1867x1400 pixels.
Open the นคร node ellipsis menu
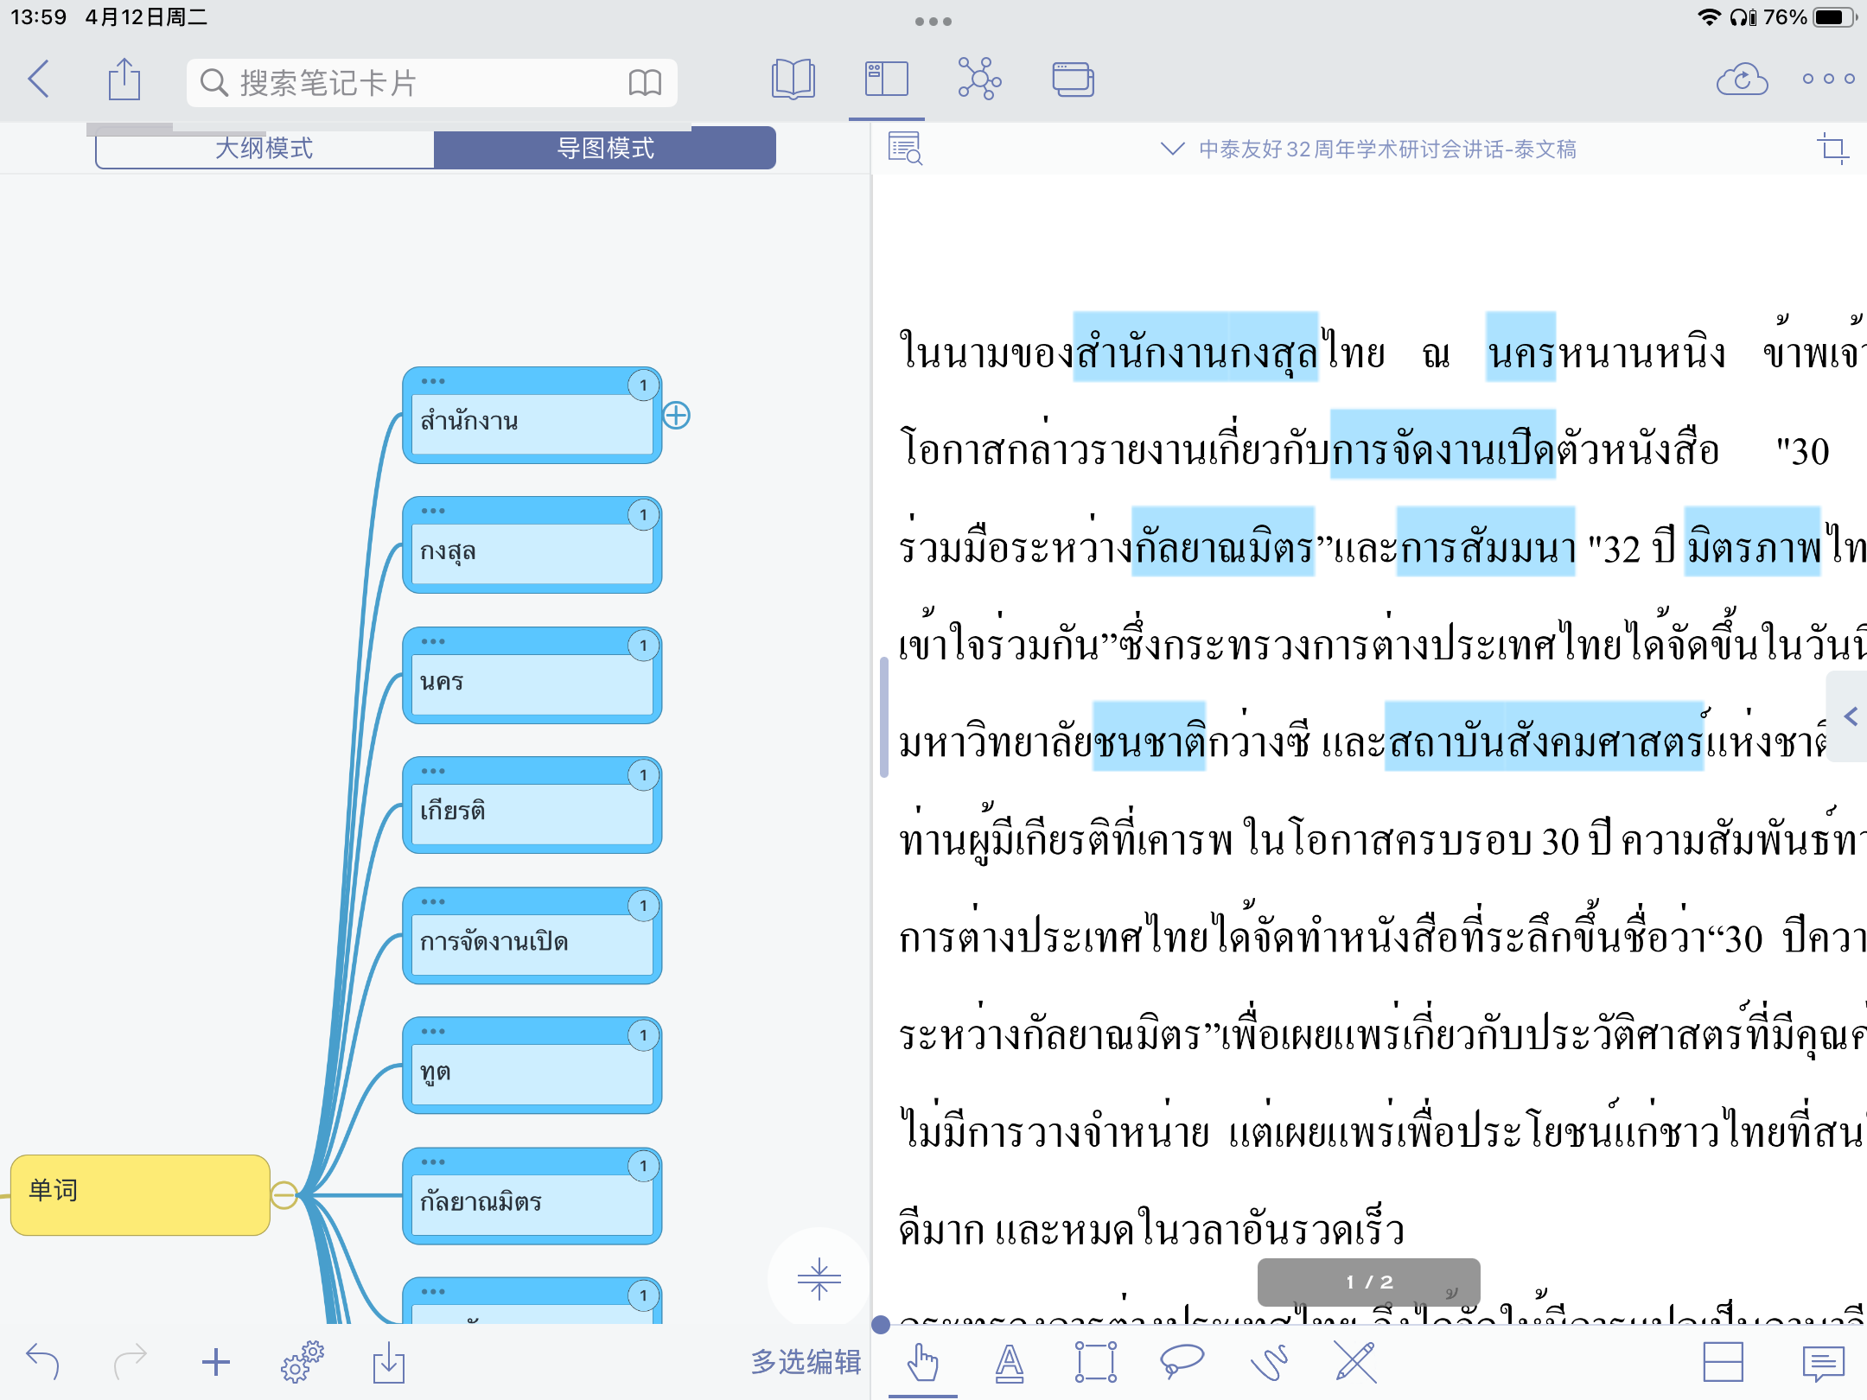[x=433, y=641]
